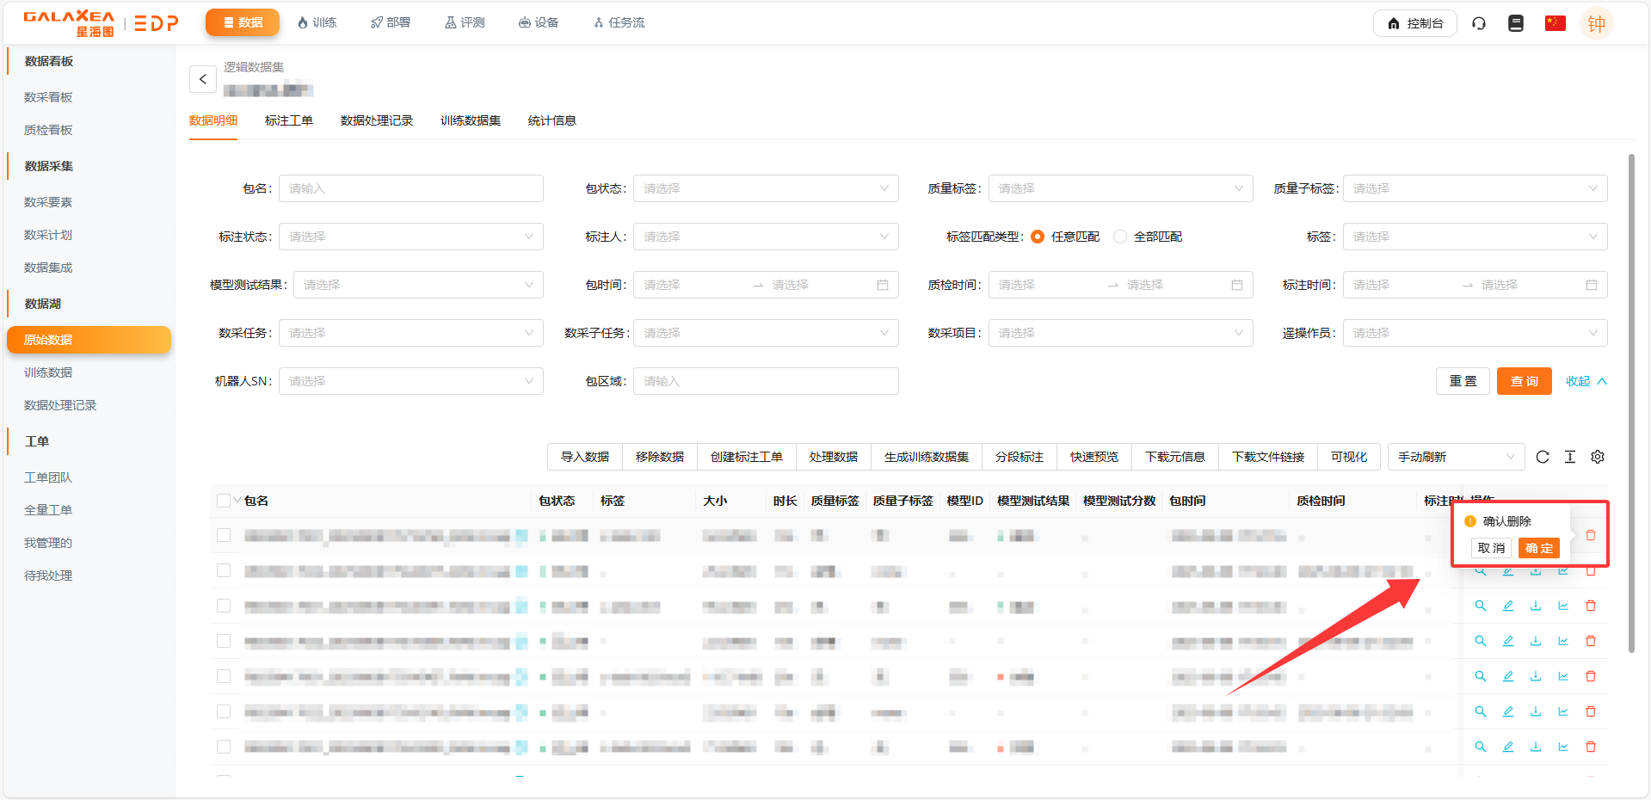Click the orange 查询 button

coord(1524,381)
